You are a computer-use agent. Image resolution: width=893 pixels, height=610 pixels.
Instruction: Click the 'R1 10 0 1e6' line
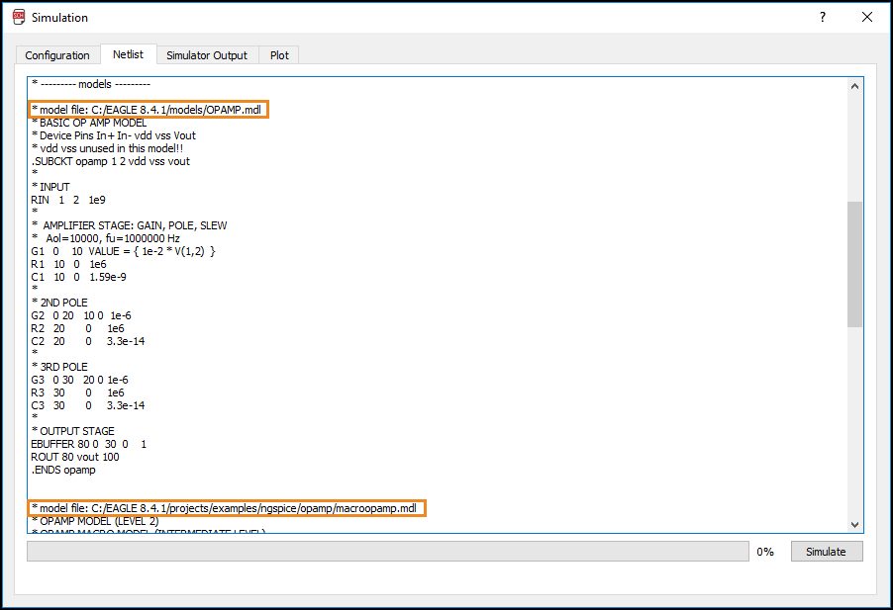click(69, 264)
